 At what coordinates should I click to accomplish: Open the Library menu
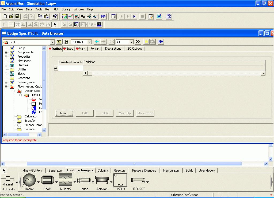[x=66, y=9]
